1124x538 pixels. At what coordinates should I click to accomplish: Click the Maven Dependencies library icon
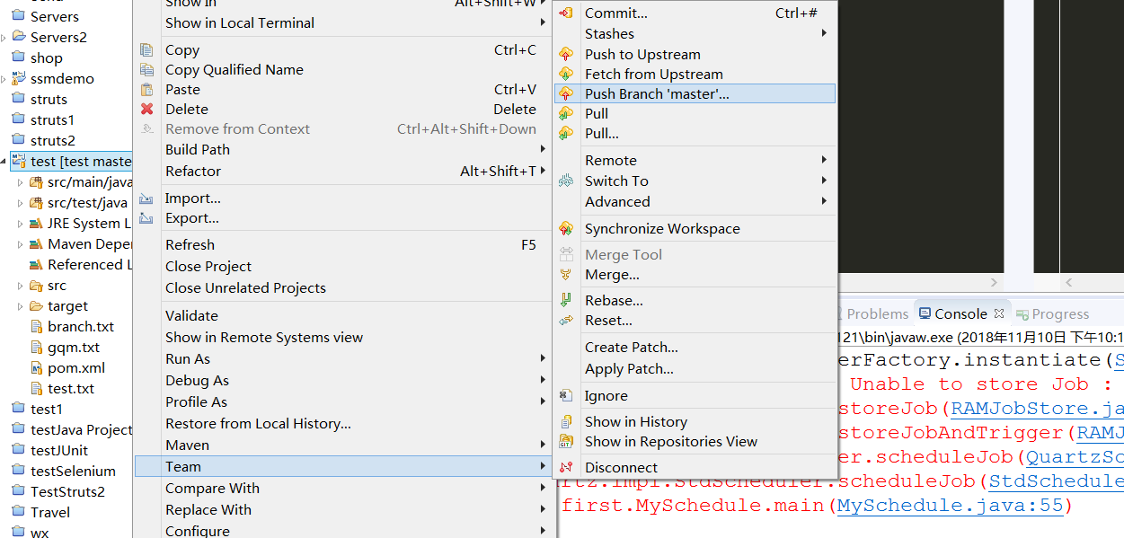point(36,244)
